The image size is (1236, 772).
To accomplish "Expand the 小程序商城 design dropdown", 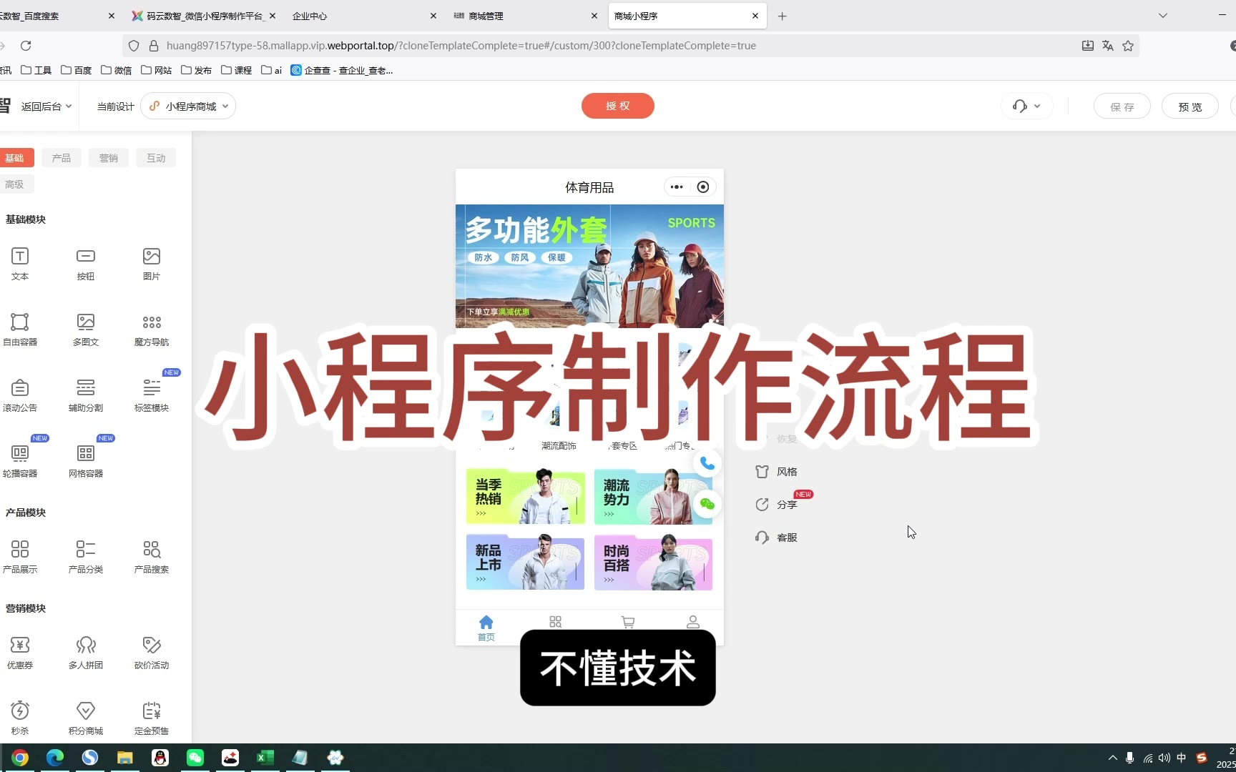I will coord(189,107).
